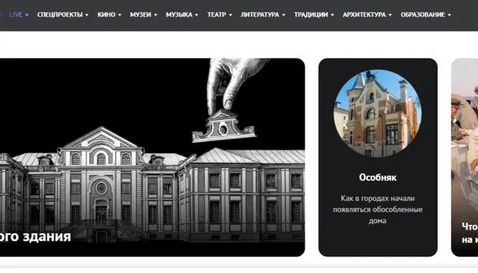
Task: Click the triangle icon after Музыка
Action: (197, 15)
